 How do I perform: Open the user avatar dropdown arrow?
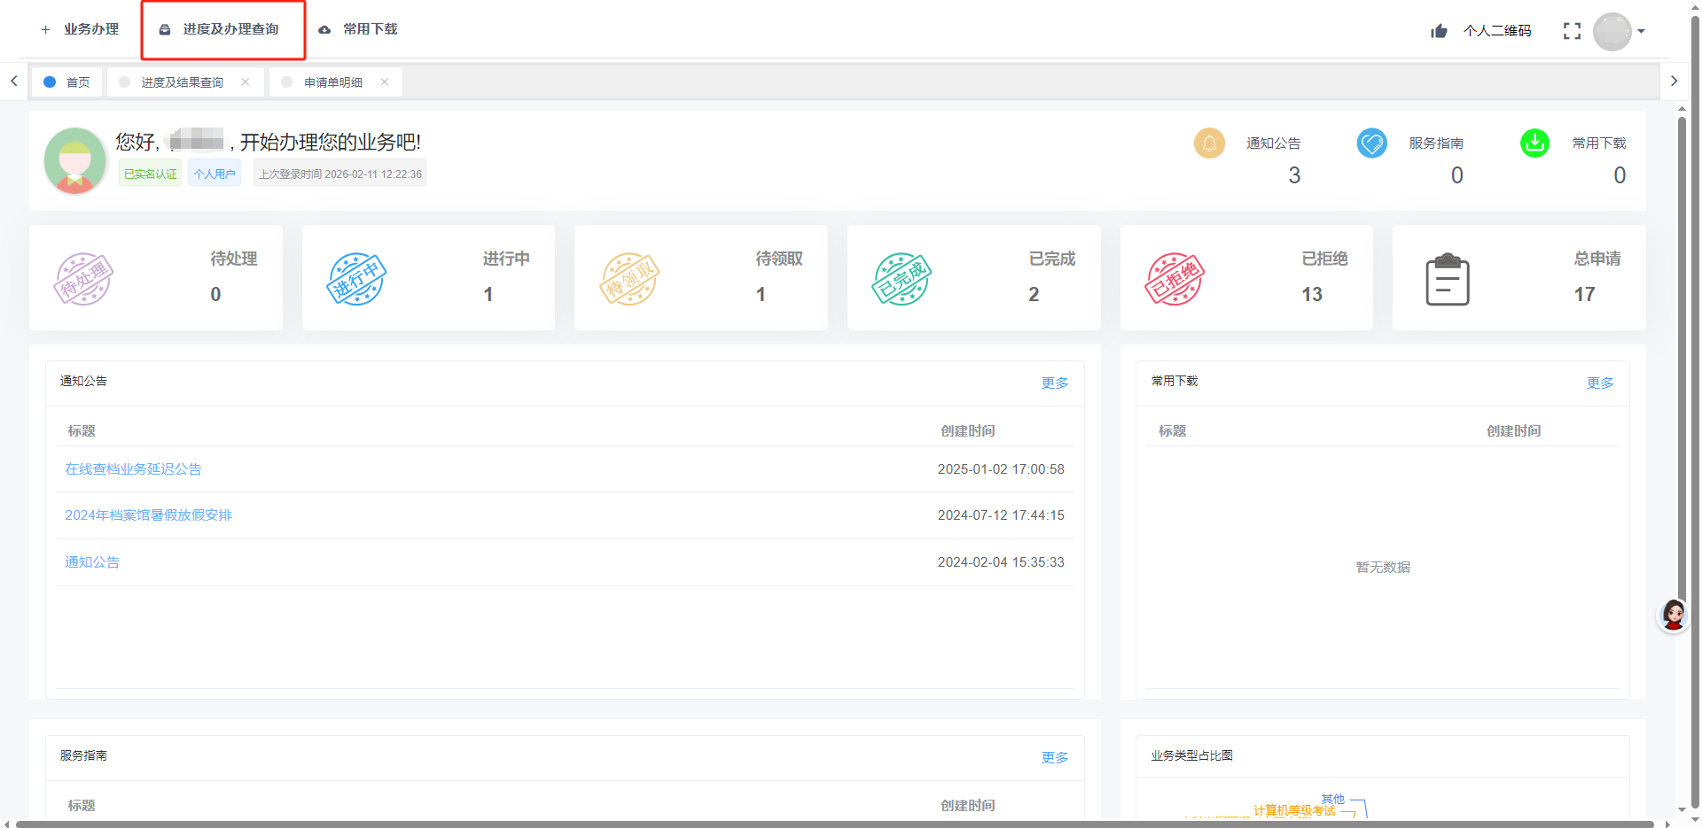[x=1641, y=31]
